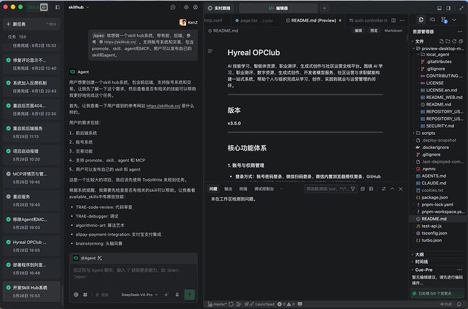Click new file icon in explorer
The width and height of the screenshot is (468, 309).
click(x=442, y=41)
